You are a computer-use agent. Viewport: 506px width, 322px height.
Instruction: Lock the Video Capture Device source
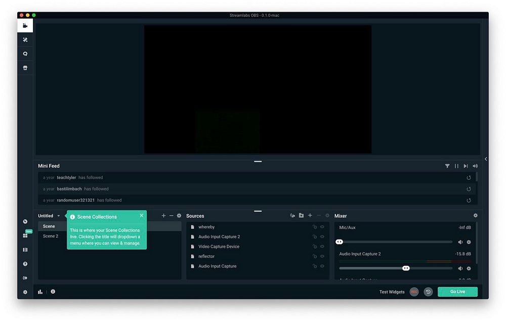[x=315, y=247]
